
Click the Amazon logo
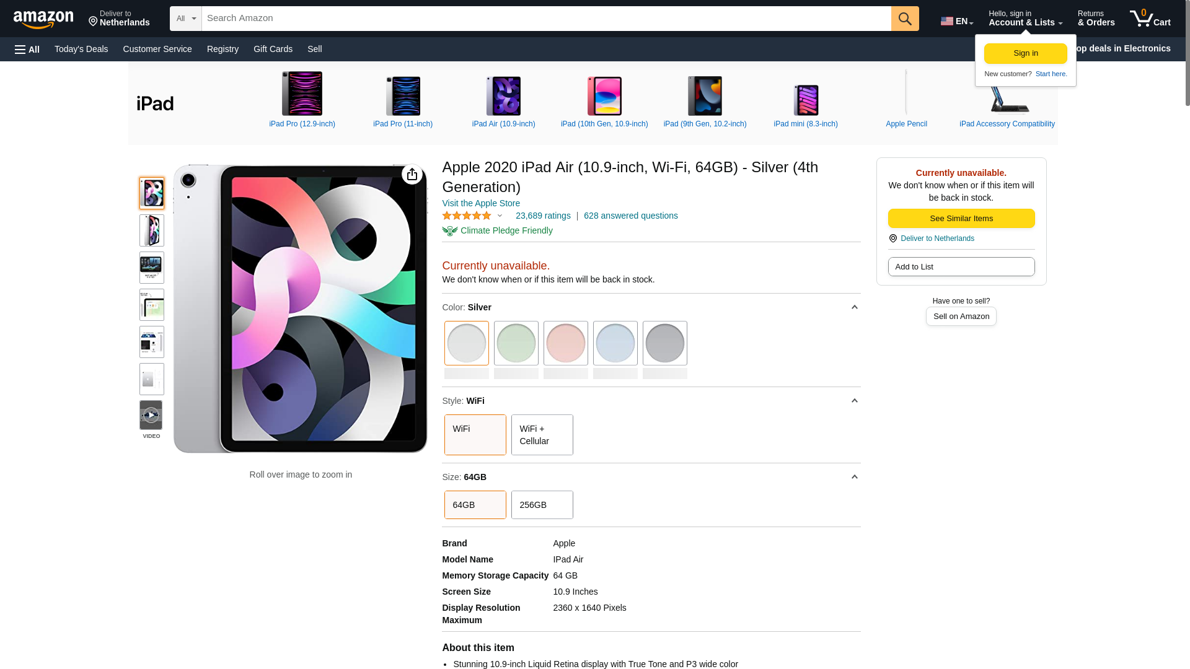[43, 20]
